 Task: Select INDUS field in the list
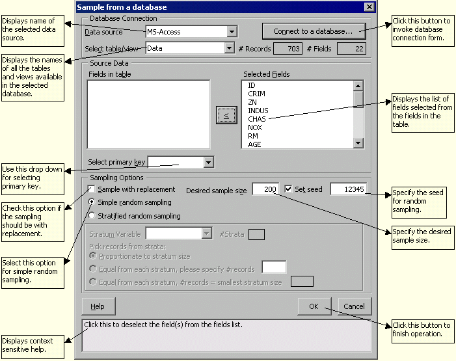point(258,111)
